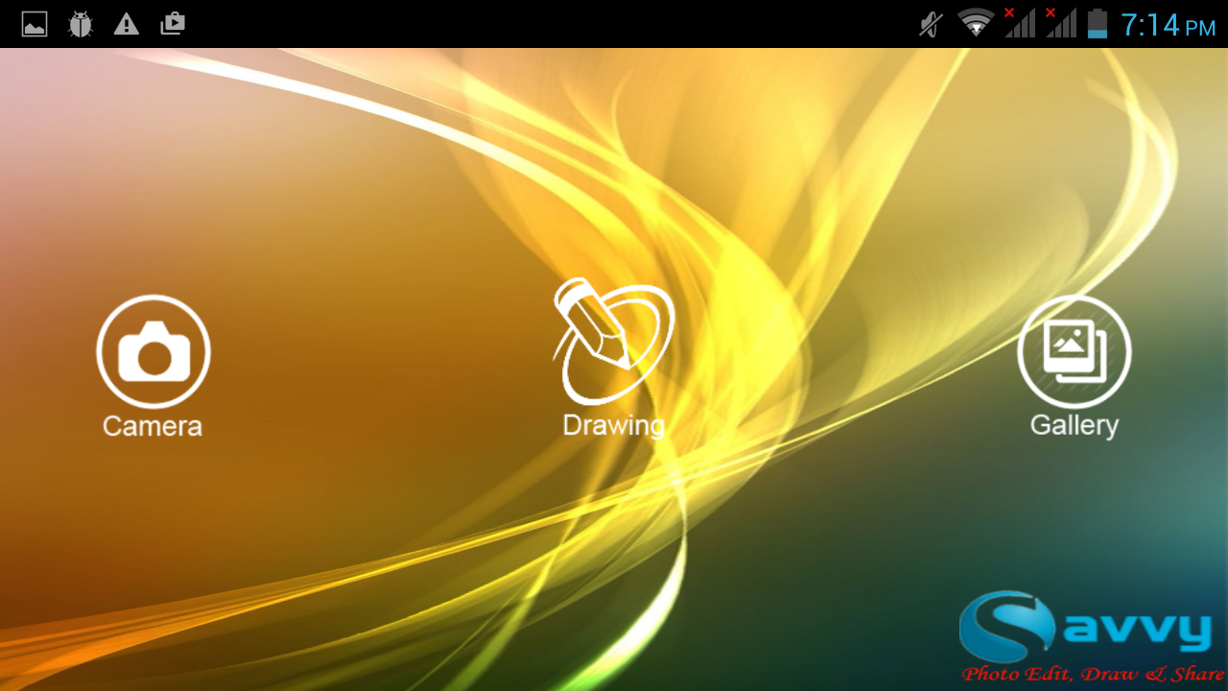Tap the warning triangle notification icon
Viewport: 1228px width, 691px height.
tap(127, 24)
